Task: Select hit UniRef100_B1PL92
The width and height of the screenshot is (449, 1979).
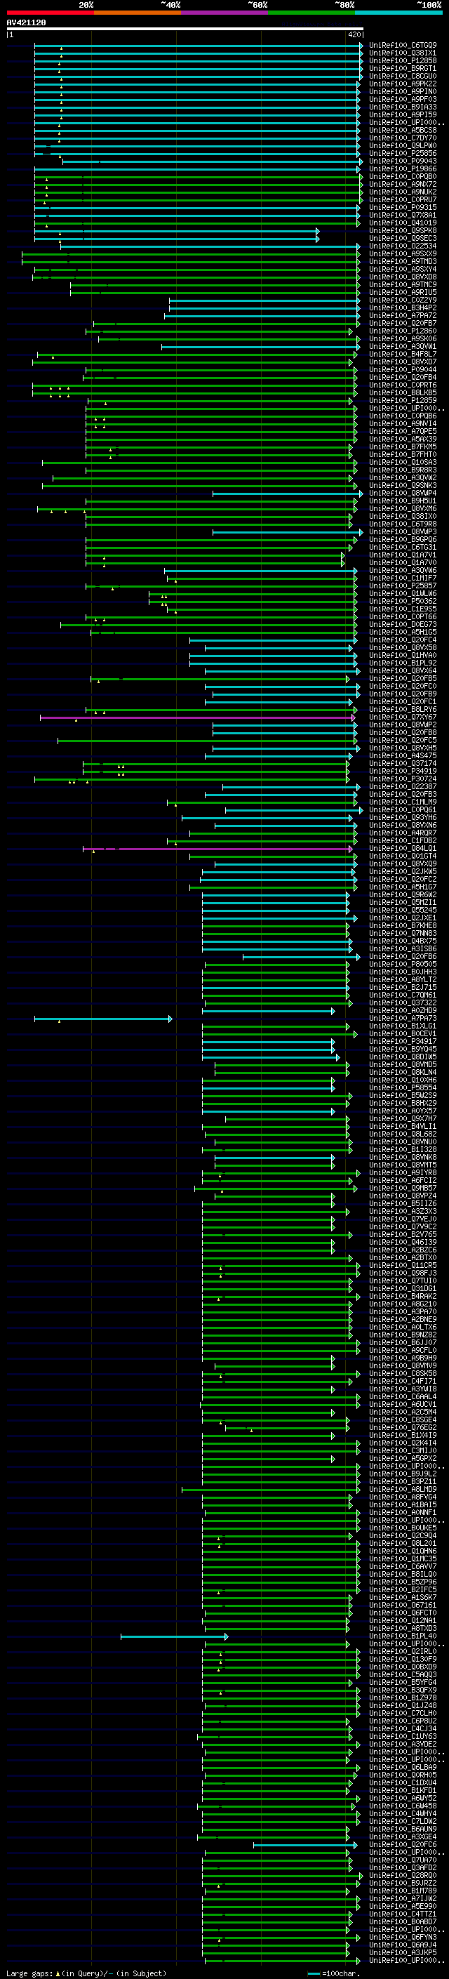Action: coord(403,663)
